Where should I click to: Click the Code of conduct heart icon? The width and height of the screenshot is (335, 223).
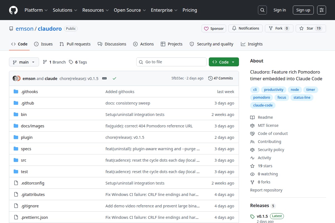click(252, 134)
